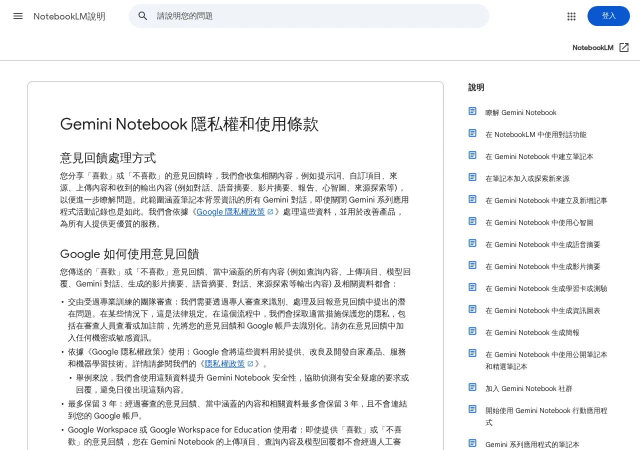The height and width of the screenshot is (450, 640).
Task: Open 在 Gemini Notebook 中生成語音摘要 article
Action: [x=543, y=244]
